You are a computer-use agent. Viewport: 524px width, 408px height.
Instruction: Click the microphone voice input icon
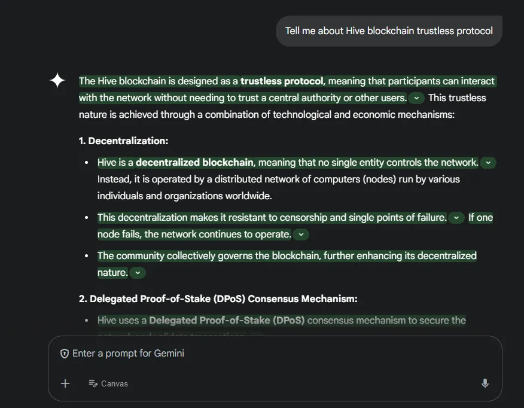pos(485,383)
